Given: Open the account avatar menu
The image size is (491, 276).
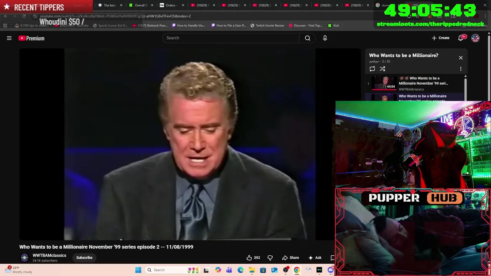Looking at the screenshot, I should (475, 38).
